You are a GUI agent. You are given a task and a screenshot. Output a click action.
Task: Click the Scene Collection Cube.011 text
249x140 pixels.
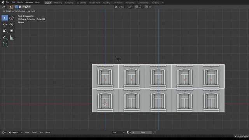[x=32, y=19]
